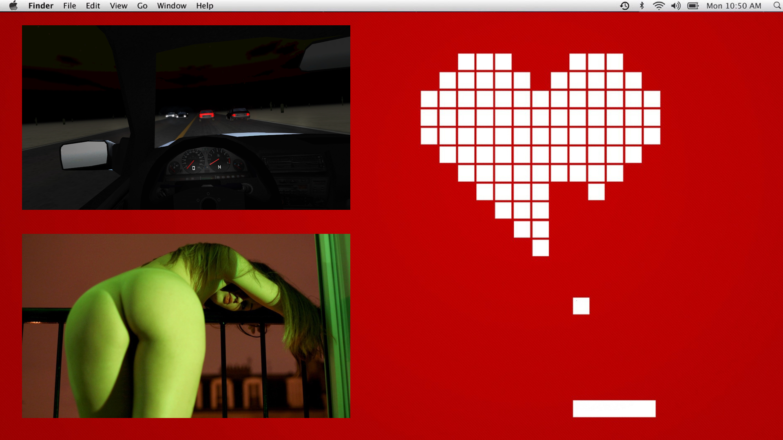Click the white breakout paddle bar
Viewport: 783px width, 440px height.
point(614,409)
